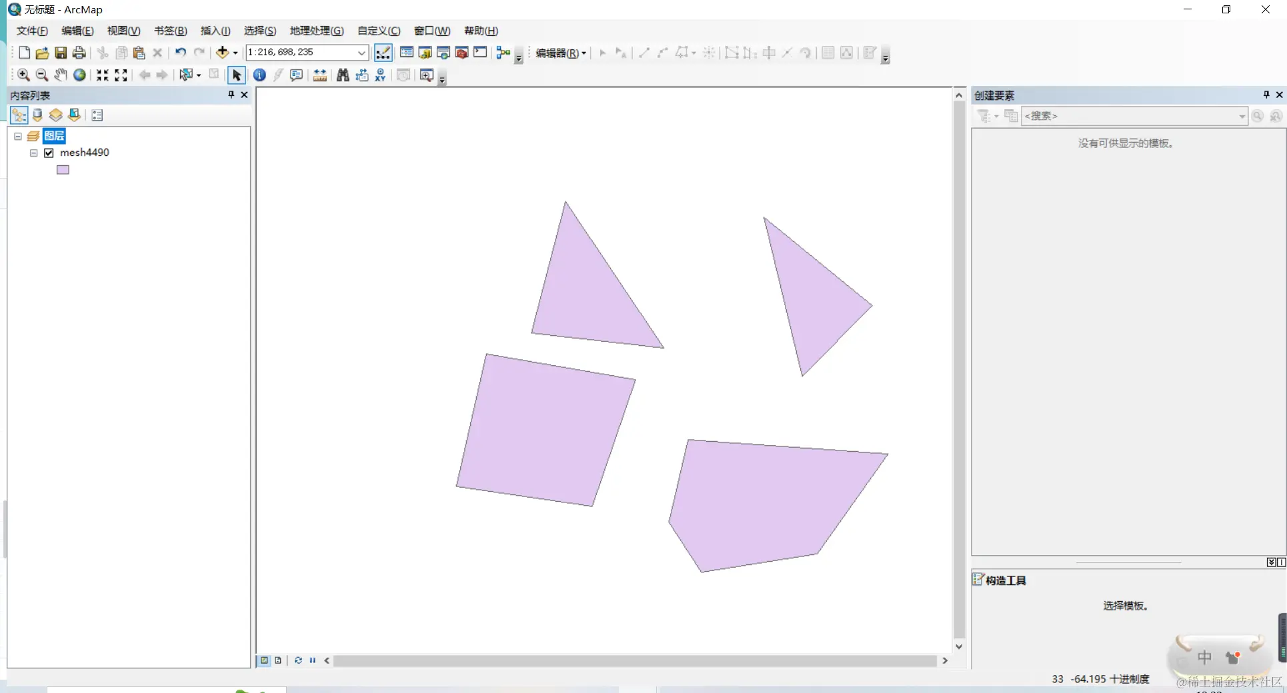Screen dimensions: 1287x693
Task: Click the Find Route icon
Action: click(x=361, y=75)
